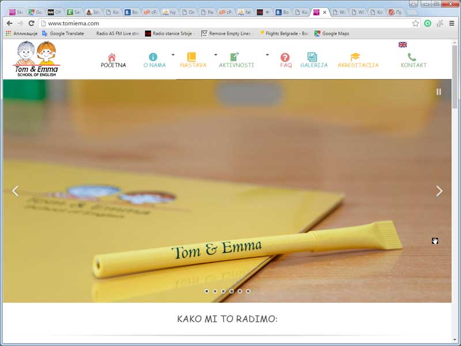
Task: Reload the tomiema.com page
Action: [x=32, y=23]
